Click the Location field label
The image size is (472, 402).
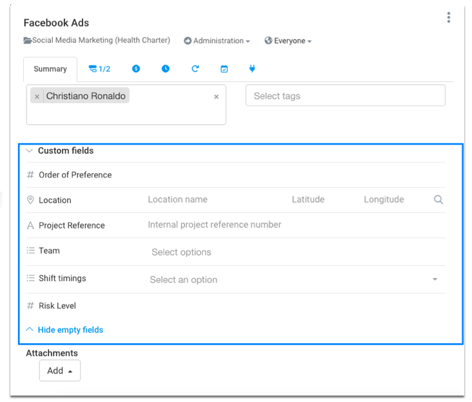point(55,200)
